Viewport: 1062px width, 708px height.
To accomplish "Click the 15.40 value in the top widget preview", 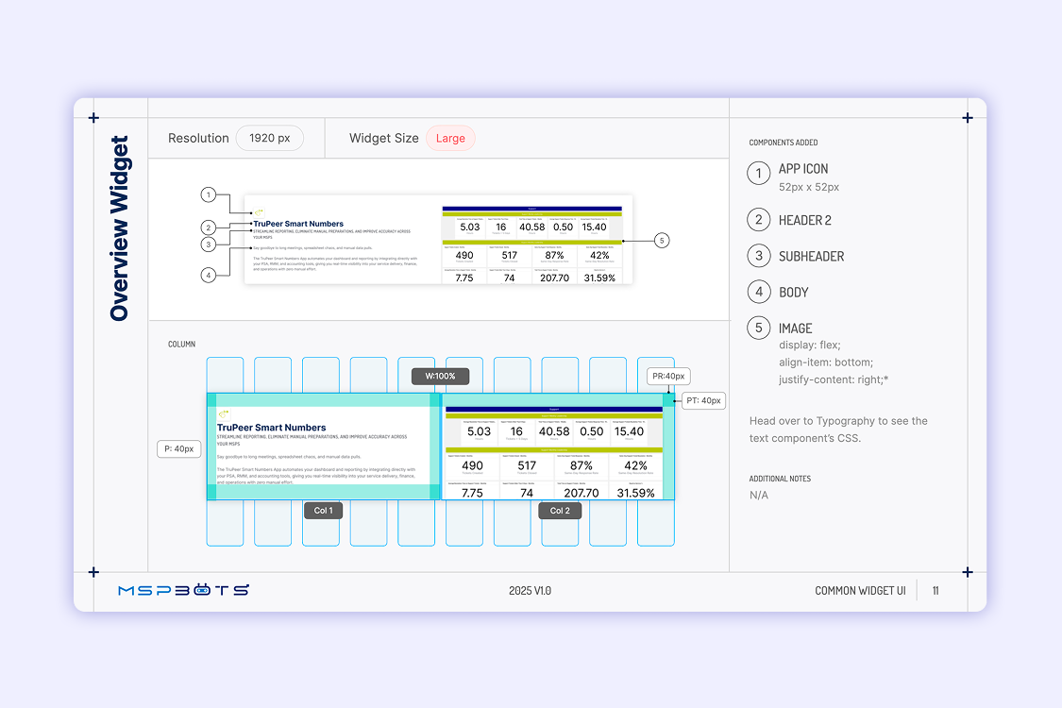I will pyautogui.click(x=594, y=227).
